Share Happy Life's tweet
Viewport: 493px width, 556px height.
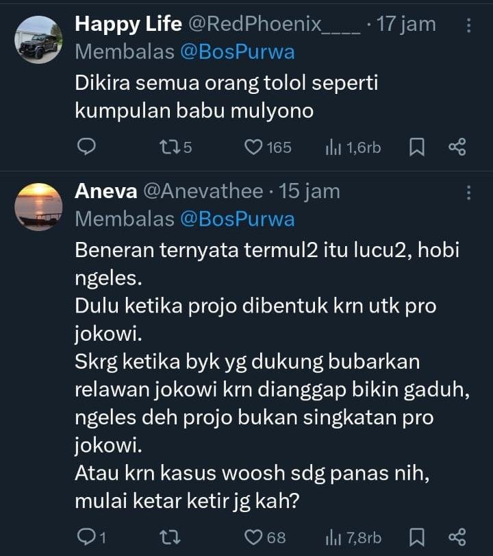click(x=457, y=147)
